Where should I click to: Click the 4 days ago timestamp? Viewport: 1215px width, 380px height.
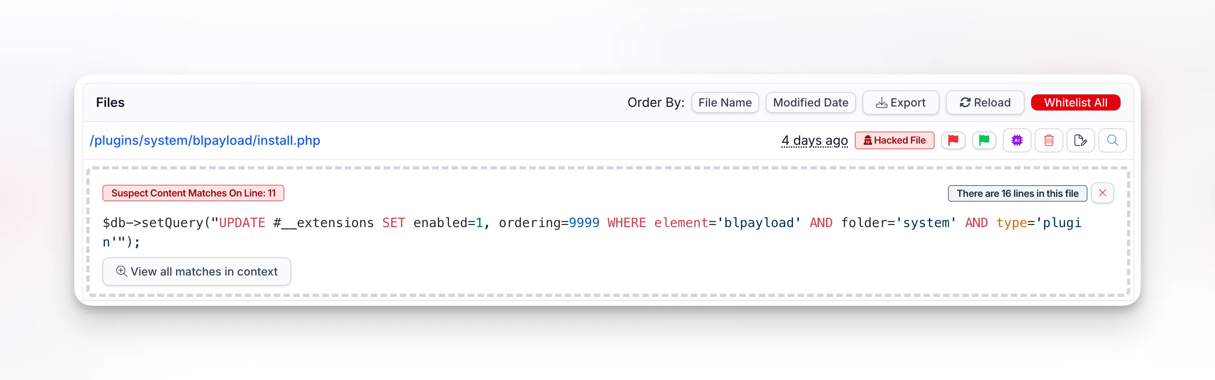814,140
